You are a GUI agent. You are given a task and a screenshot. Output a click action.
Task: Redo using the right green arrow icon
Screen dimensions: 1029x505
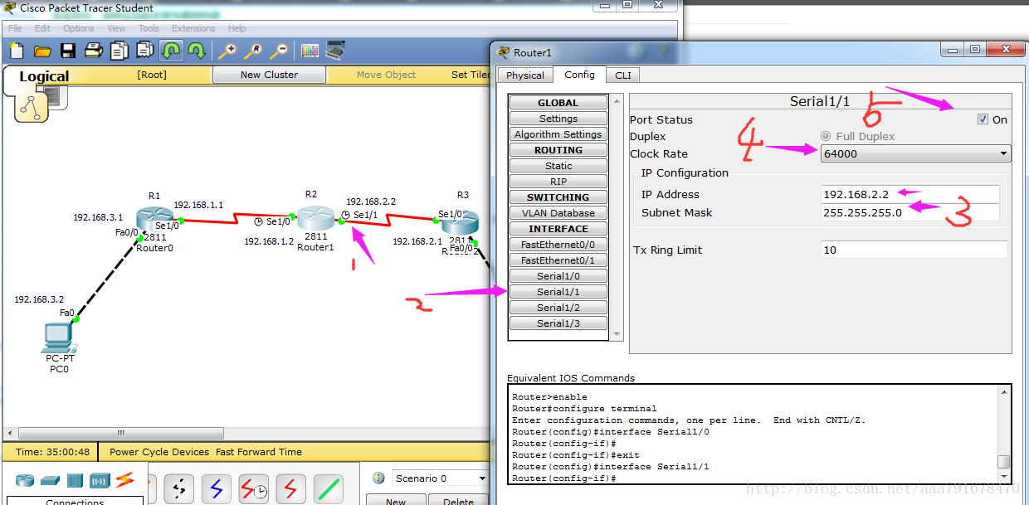coord(197,51)
